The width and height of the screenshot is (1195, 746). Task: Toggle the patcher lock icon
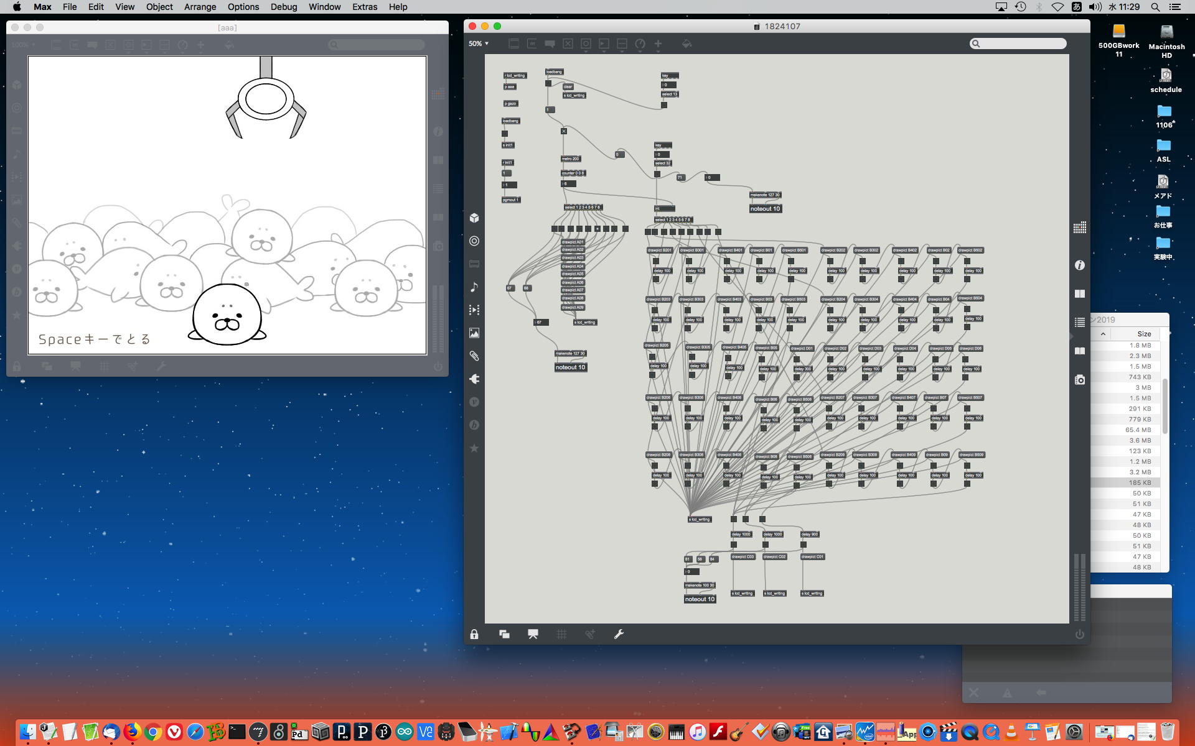pyautogui.click(x=474, y=634)
